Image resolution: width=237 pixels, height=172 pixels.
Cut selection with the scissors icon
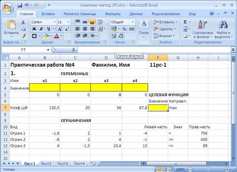[x=23, y=22]
